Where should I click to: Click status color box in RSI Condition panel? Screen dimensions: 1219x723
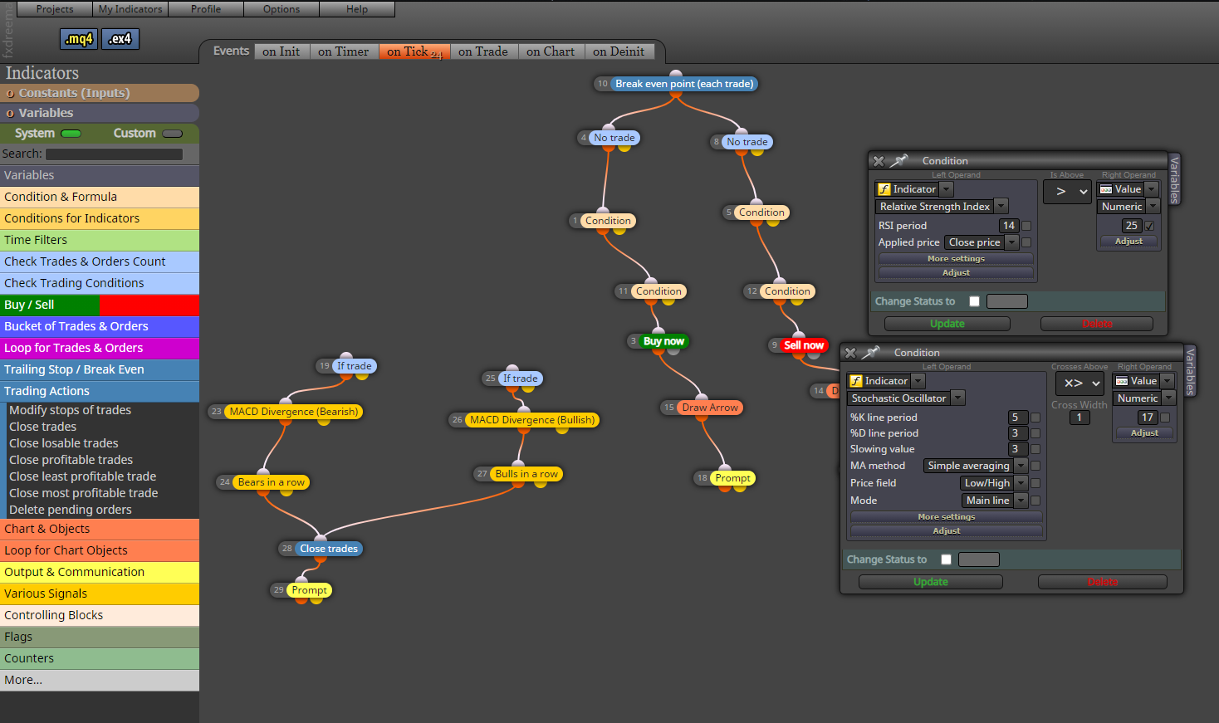point(1007,301)
